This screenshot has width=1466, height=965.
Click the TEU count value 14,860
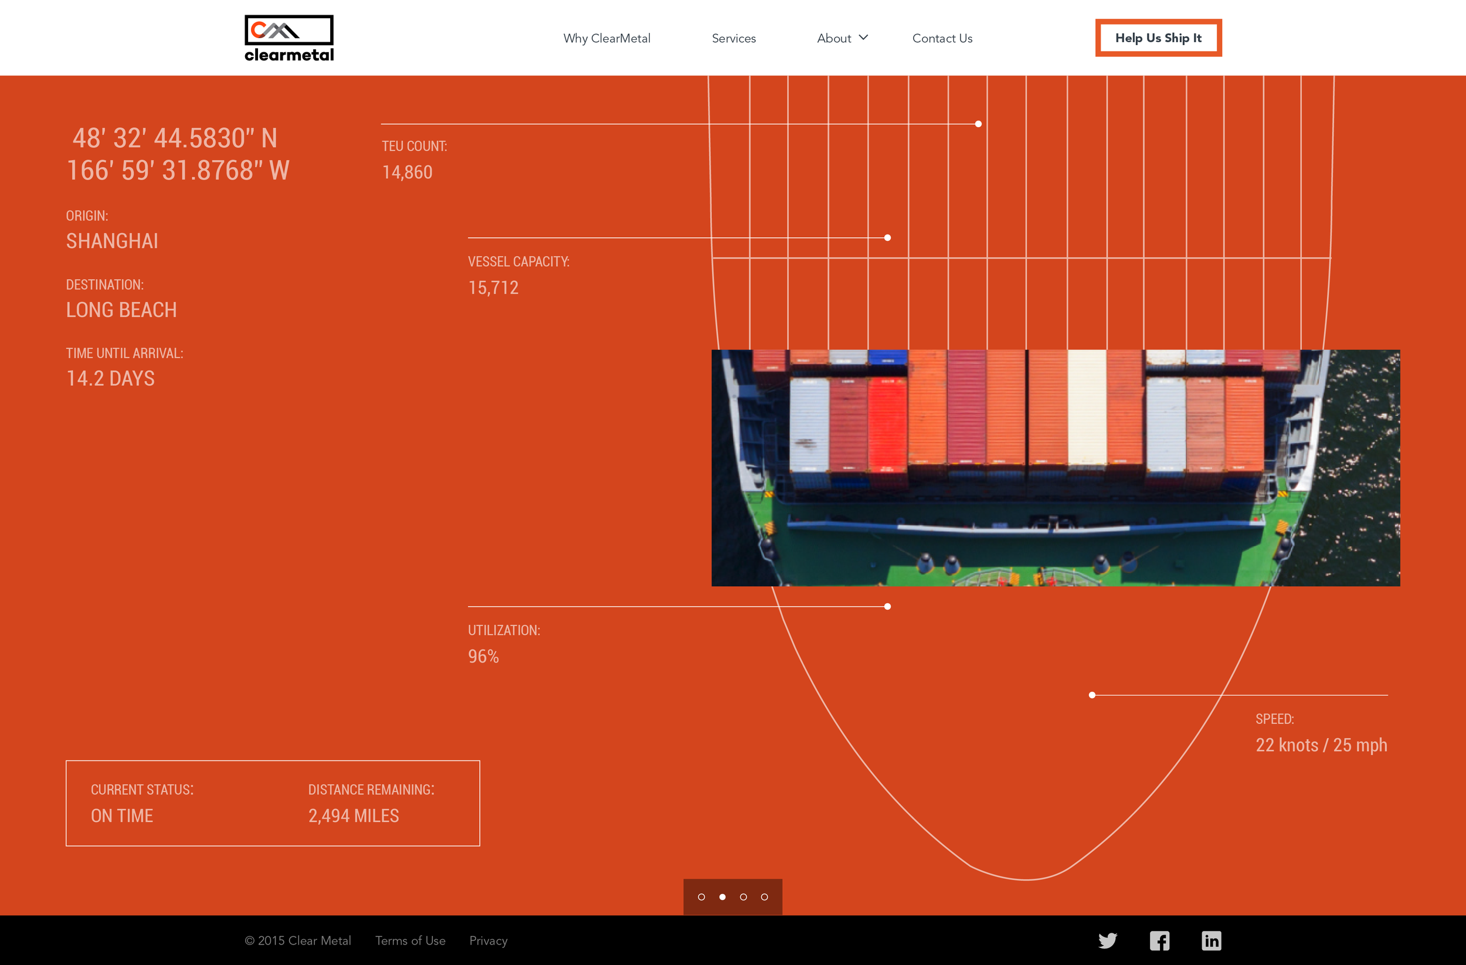tap(407, 172)
